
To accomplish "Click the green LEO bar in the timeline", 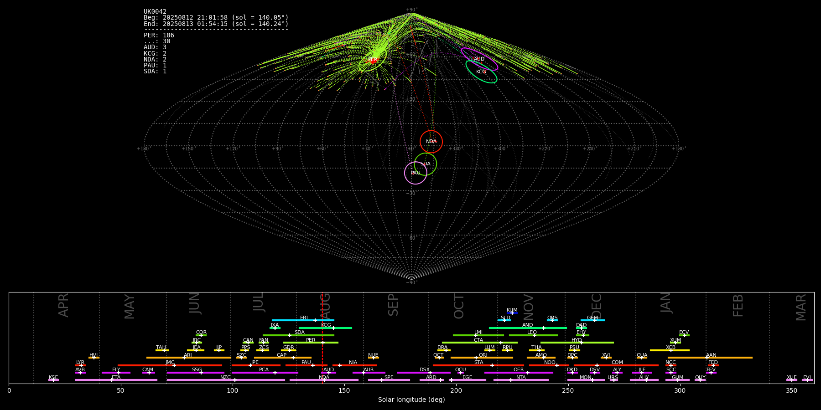I will pyautogui.click(x=533, y=335).
